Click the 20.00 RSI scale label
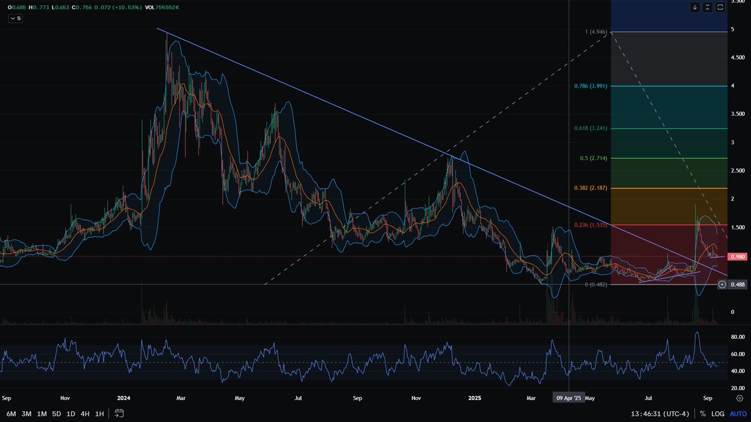 pos(737,388)
